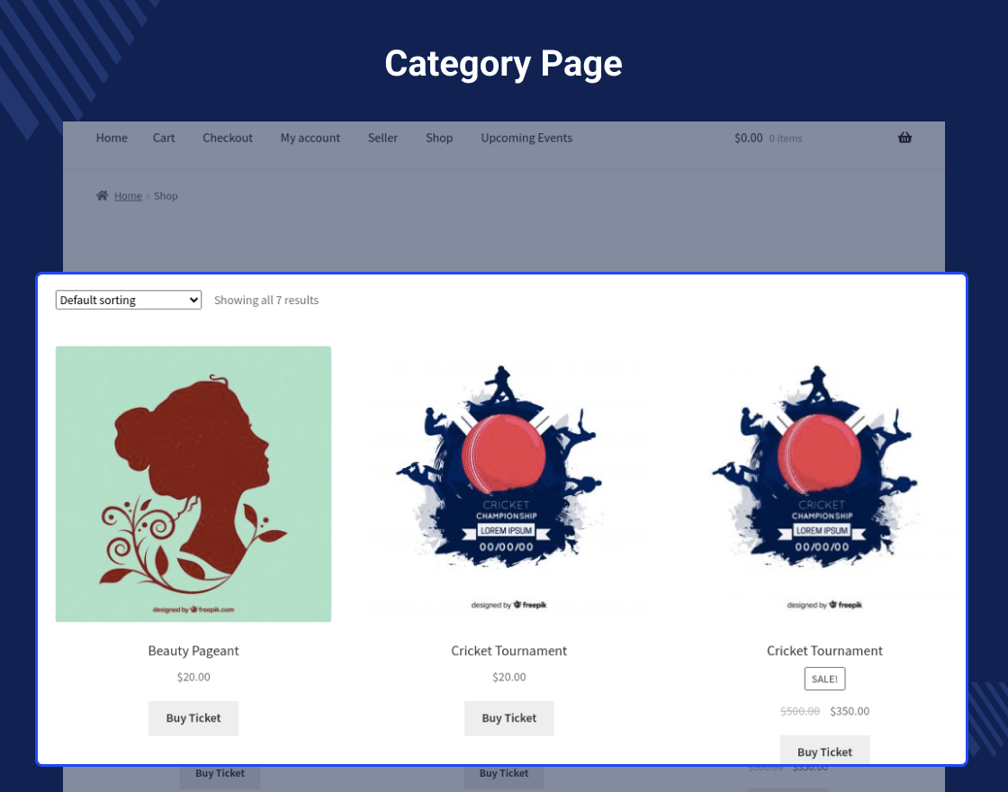
Task: Buy Ticket for $20.00 Cricket Tournament
Action: click(x=509, y=718)
